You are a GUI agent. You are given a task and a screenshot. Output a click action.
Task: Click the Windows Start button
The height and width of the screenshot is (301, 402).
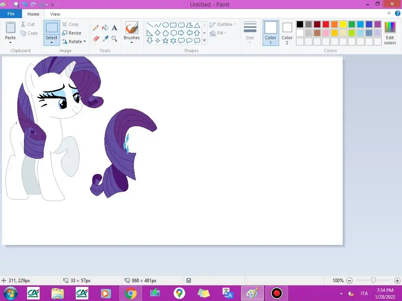pyautogui.click(x=11, y=293)
